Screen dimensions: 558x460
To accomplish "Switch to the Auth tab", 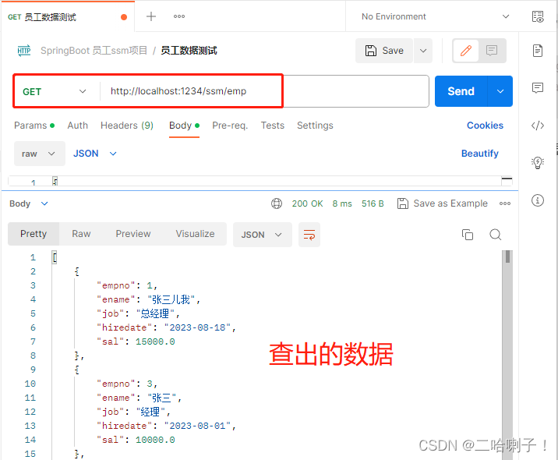I will click(x=78, y=126).
